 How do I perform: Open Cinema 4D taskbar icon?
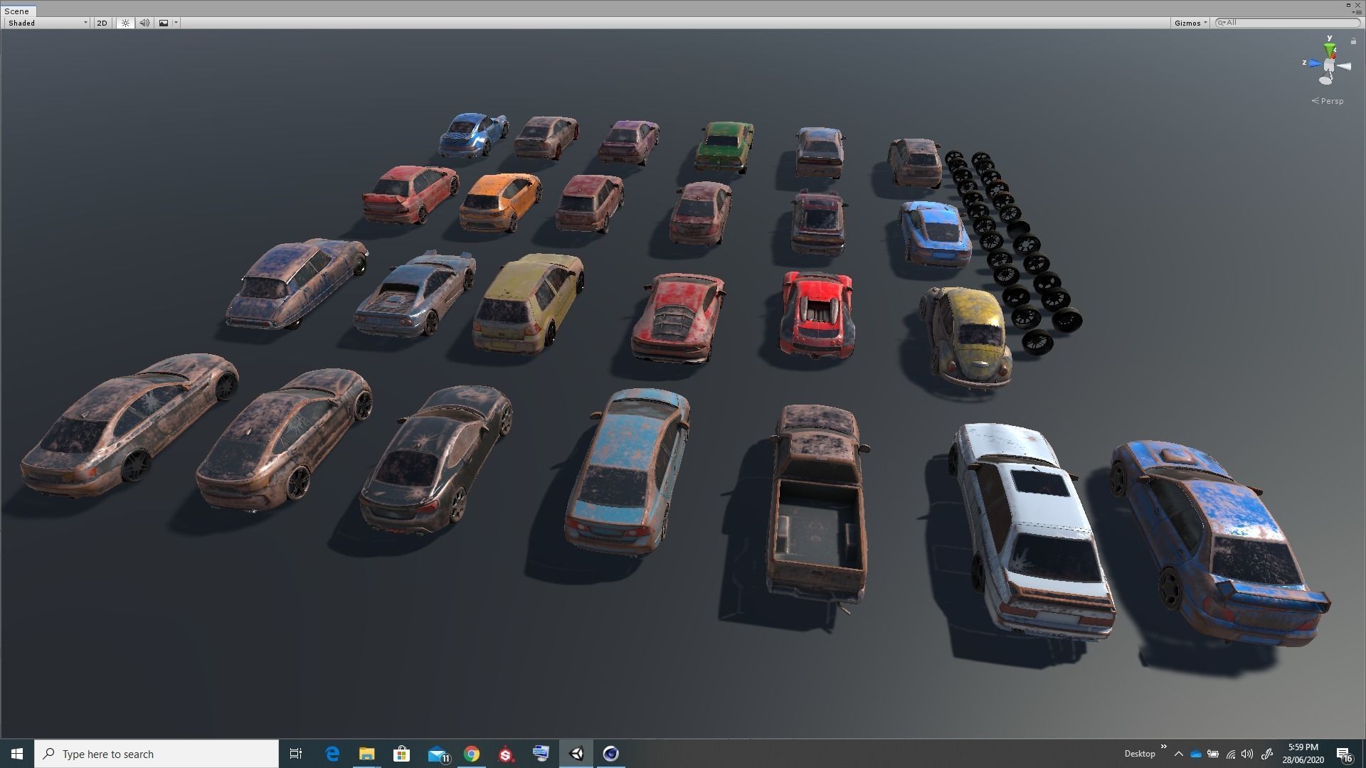pos(610,754)
